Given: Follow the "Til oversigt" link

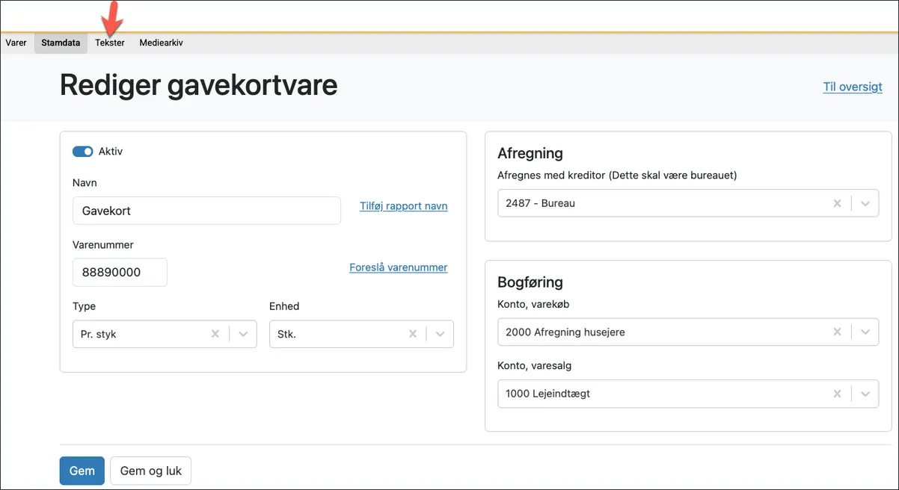Looking at the screenshot, I should click(x=852, y=86).
